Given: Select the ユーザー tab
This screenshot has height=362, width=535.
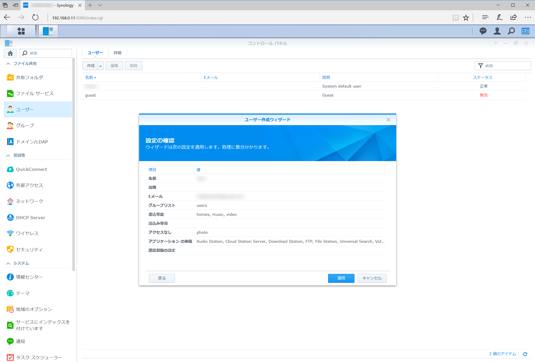Looking at the screenshot, I should coord(95,53).
